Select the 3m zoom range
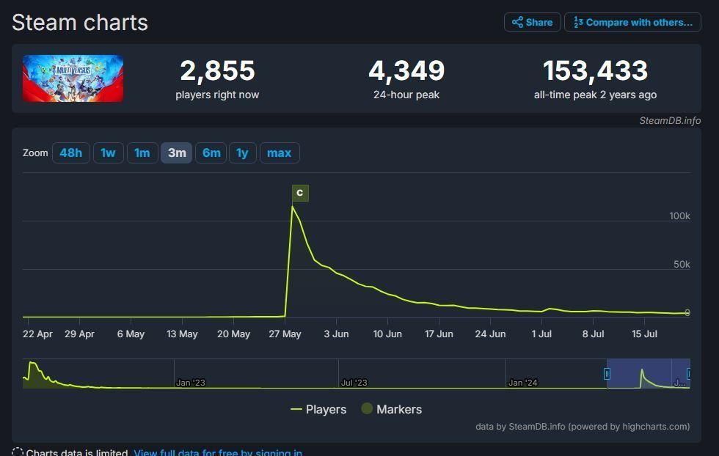719x456 pixels. pyautogui.click(x=177, y=152)
